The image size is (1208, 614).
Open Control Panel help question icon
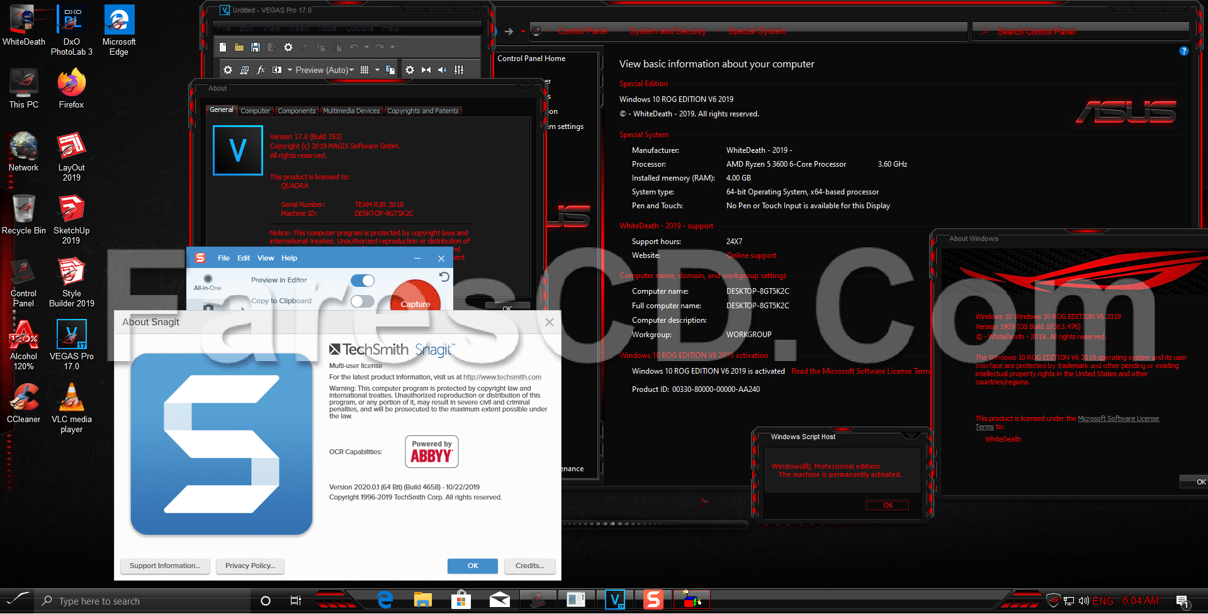[x=1183, y=51]
